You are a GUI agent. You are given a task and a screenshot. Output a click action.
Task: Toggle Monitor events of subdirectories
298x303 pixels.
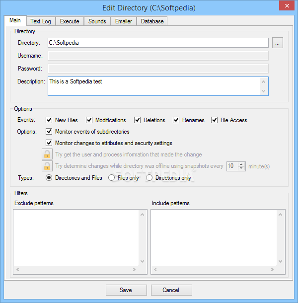[x=49, y=132]
